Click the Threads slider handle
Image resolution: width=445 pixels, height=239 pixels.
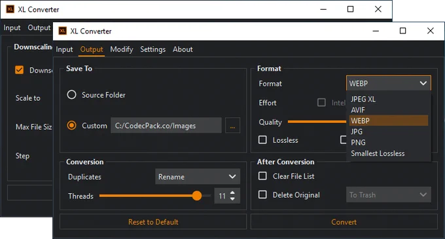point(197,196)
